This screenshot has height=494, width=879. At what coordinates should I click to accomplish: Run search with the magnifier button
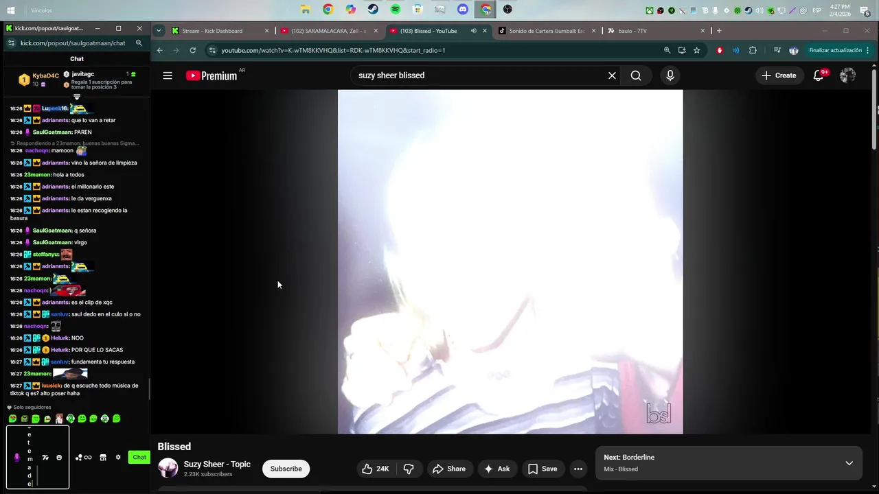(x=636, y=75)
